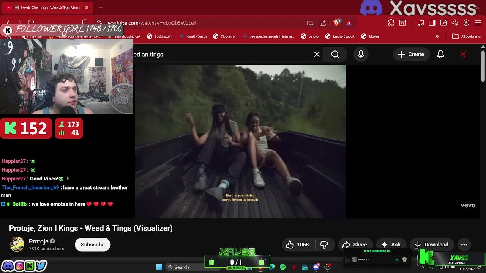Viewport: 486px width, 273px height.
Task: Click the video player to pause playback
Action: click(x=240, y=141)
